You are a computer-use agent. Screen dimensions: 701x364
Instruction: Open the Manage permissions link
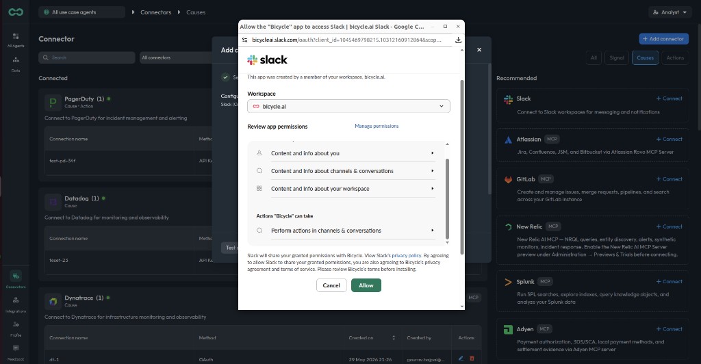tap(377, 127)
